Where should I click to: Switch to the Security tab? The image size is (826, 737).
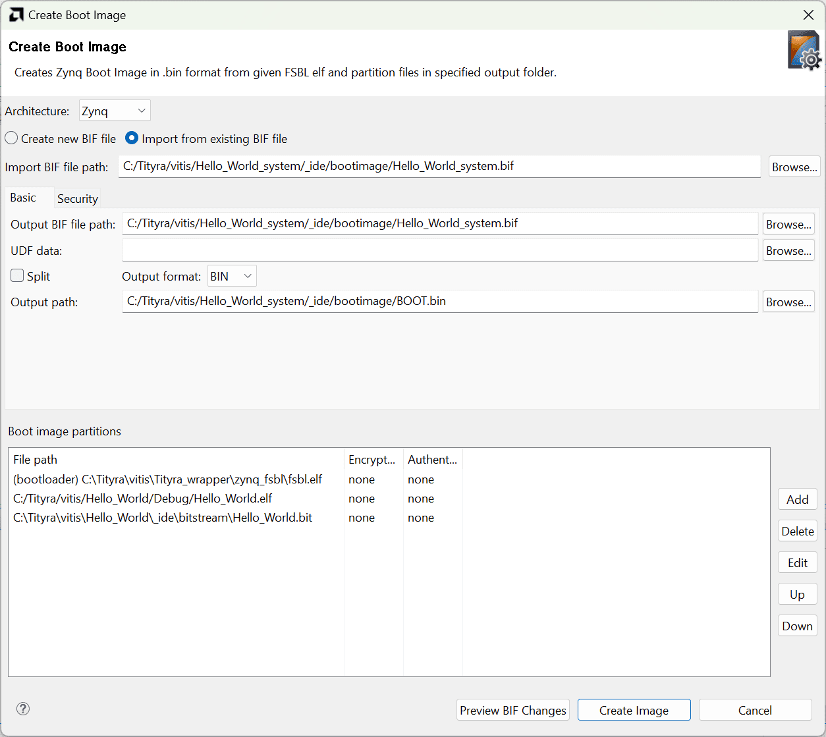point(77,198)
